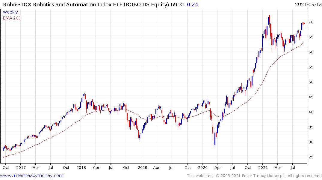Click the y-axis label 70

[x=311, y=22]
